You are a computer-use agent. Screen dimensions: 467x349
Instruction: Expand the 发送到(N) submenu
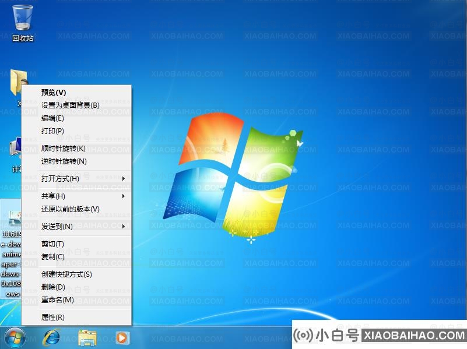click(x=77, y=227)
